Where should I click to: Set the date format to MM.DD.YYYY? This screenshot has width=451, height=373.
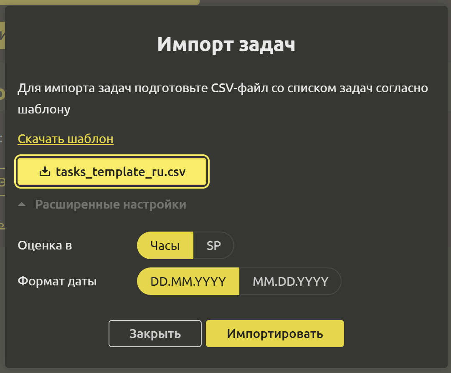coord(290,281)
